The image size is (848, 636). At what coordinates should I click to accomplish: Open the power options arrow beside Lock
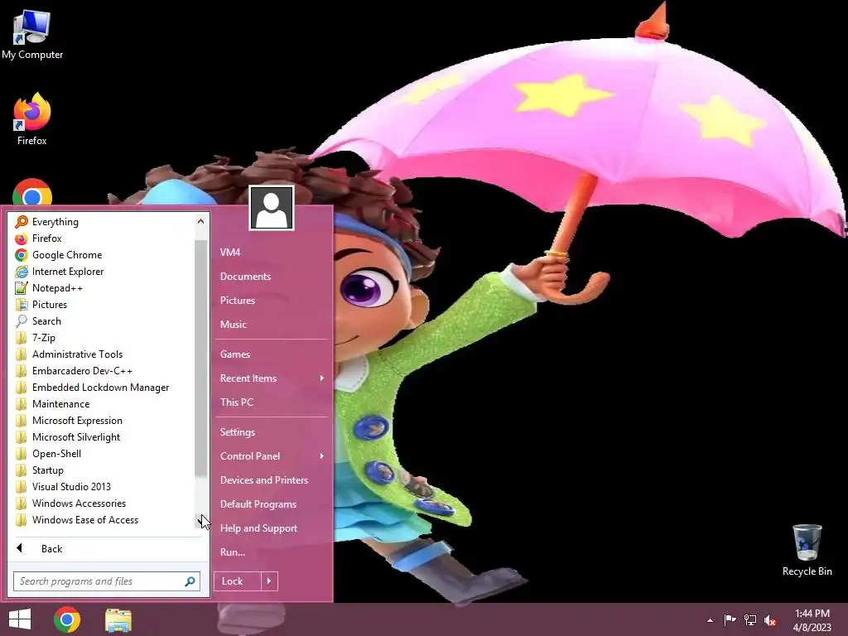(269, 581)
